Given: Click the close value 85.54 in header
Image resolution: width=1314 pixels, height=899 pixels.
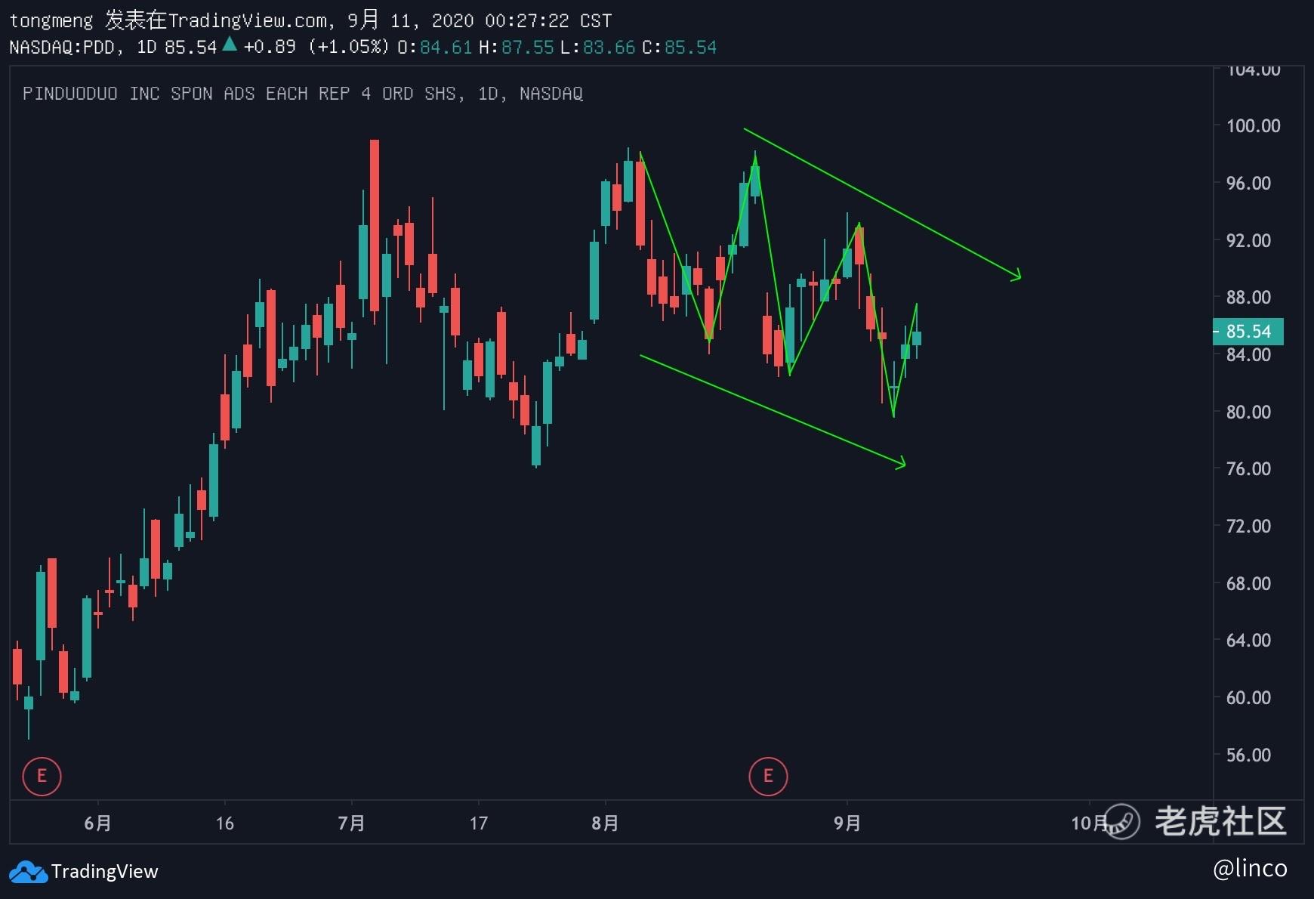Looking at the screenshot, I should [x=690, y=47].
